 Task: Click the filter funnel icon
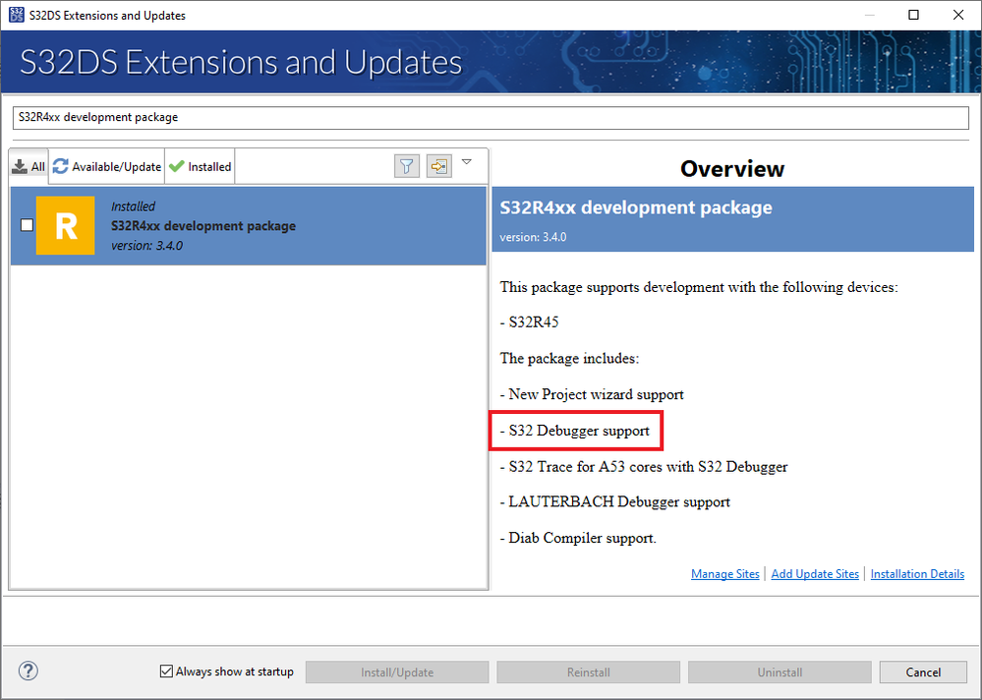pyautogui.click(x=407, y=166)
